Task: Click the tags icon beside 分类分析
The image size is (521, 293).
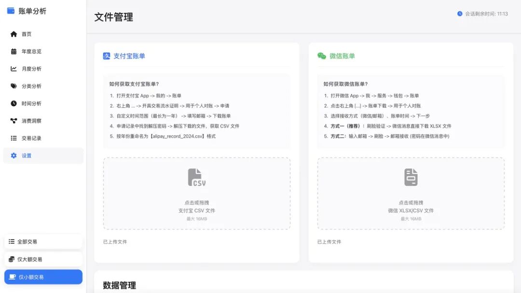Action: click(x=14, y=86)
